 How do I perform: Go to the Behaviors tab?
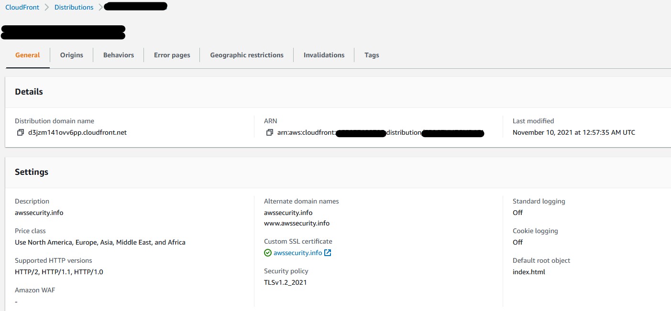point(119,55)
